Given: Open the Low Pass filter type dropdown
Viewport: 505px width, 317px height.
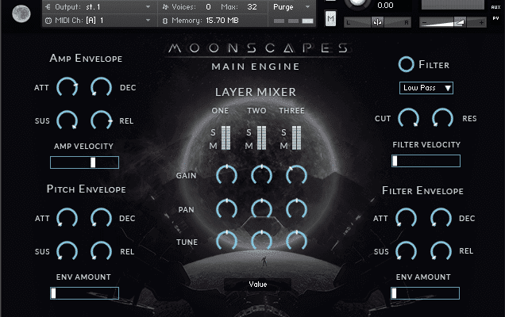Looking at the screenshot, I should (x=426, y=88).
